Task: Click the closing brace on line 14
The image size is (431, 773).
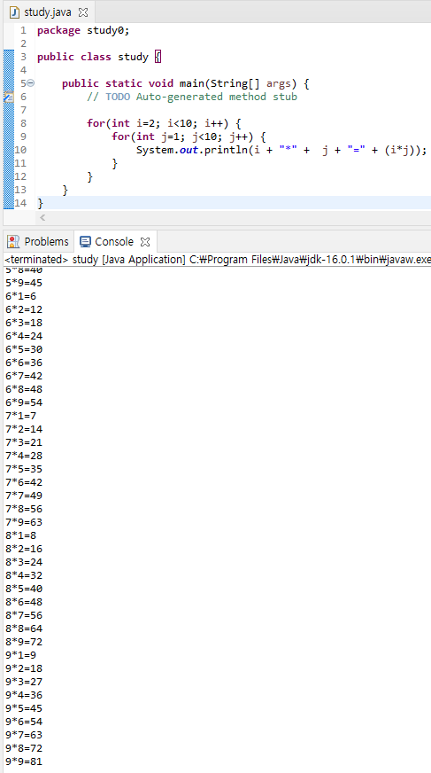Action: [41, 203]
